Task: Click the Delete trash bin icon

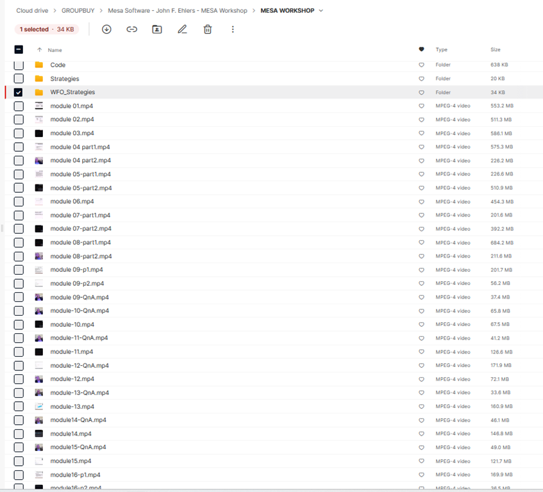Action: point(208,29)
